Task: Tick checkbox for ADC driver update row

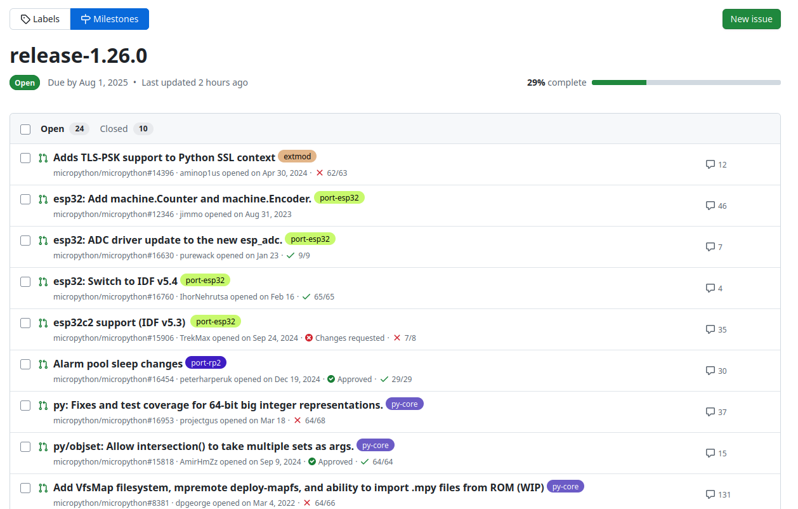Action: click(25, 241)
